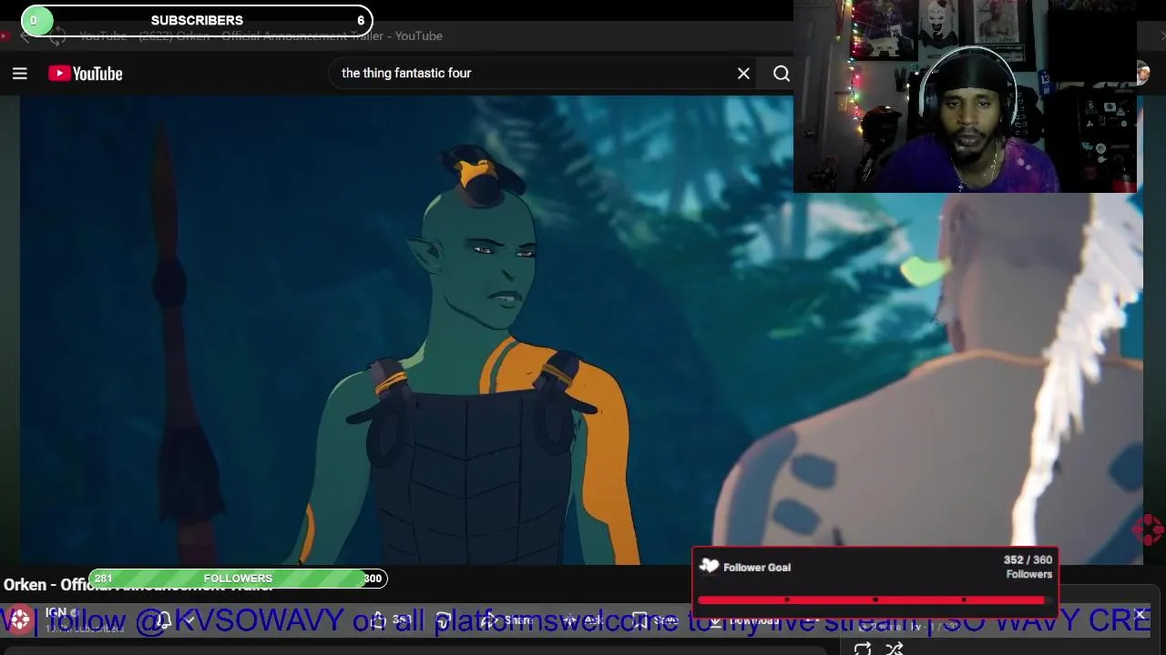Click the browser tab title text
Viewport: 1166px width, 655px height.
(261, 36)
